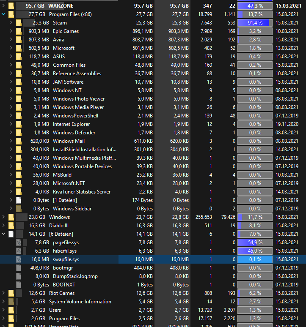
Task: Select the Windows NT row
Action: click(x=153, y=90)
